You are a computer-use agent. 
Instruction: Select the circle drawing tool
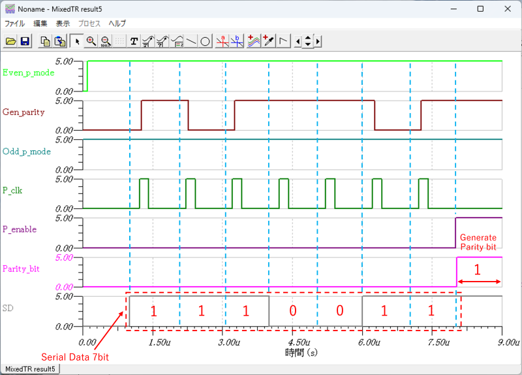coord(206,41)
